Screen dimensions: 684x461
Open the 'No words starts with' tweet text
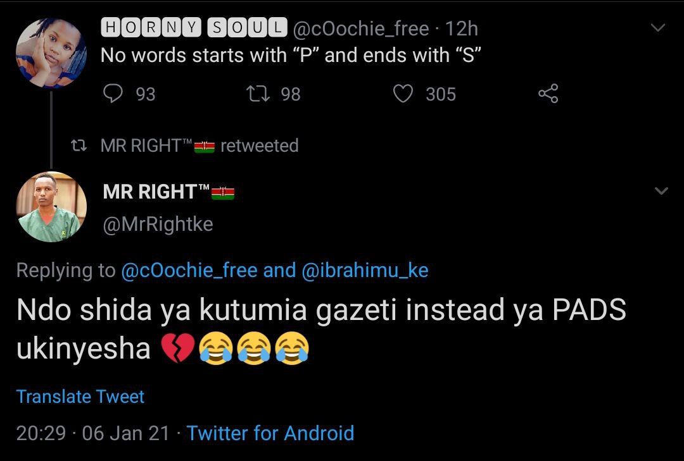point(291,56)
